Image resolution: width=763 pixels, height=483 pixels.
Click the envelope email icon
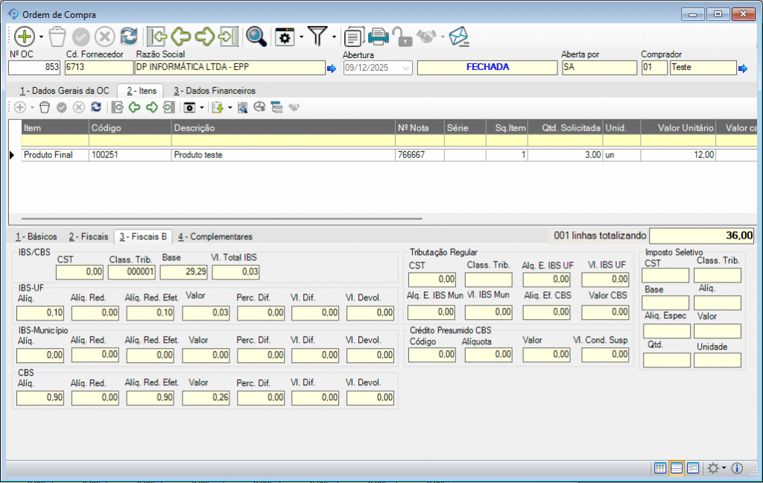click(x=458, y=36)
